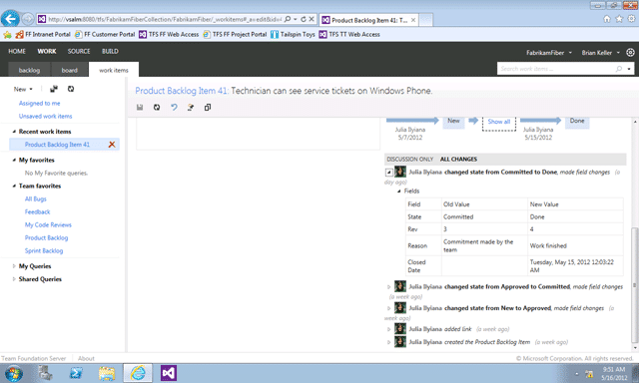Open Brian Keller user dropdown
The height and width of the screenshot is (383, 639).
(x=601, y=53)
